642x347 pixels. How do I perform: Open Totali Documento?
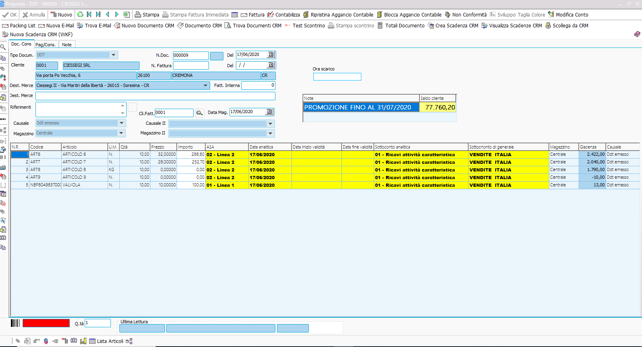(401, 25)
